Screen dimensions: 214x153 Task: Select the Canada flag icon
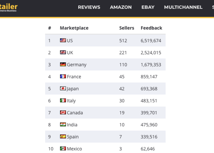tap(63, 112)
